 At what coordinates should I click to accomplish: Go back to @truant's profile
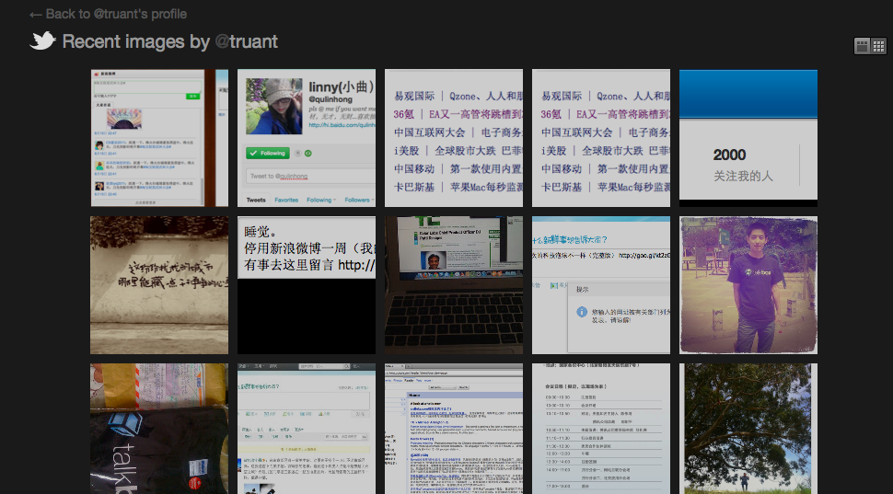click(x=109, y=14)
